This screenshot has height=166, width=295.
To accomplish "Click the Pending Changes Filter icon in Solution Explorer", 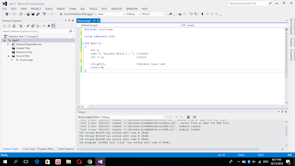I will click(x=21, y=26).
